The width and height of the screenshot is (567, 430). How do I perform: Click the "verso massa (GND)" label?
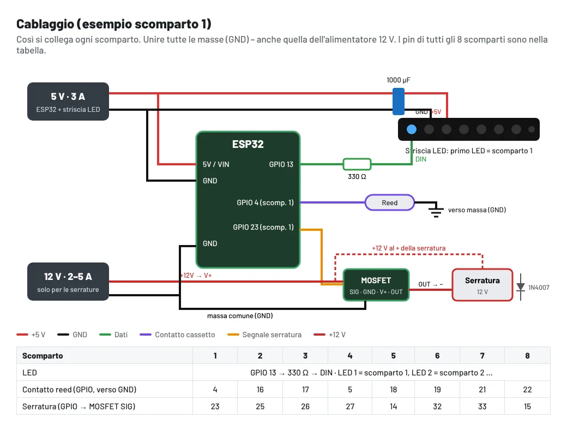pyautogui.click(x=477, y=210)
